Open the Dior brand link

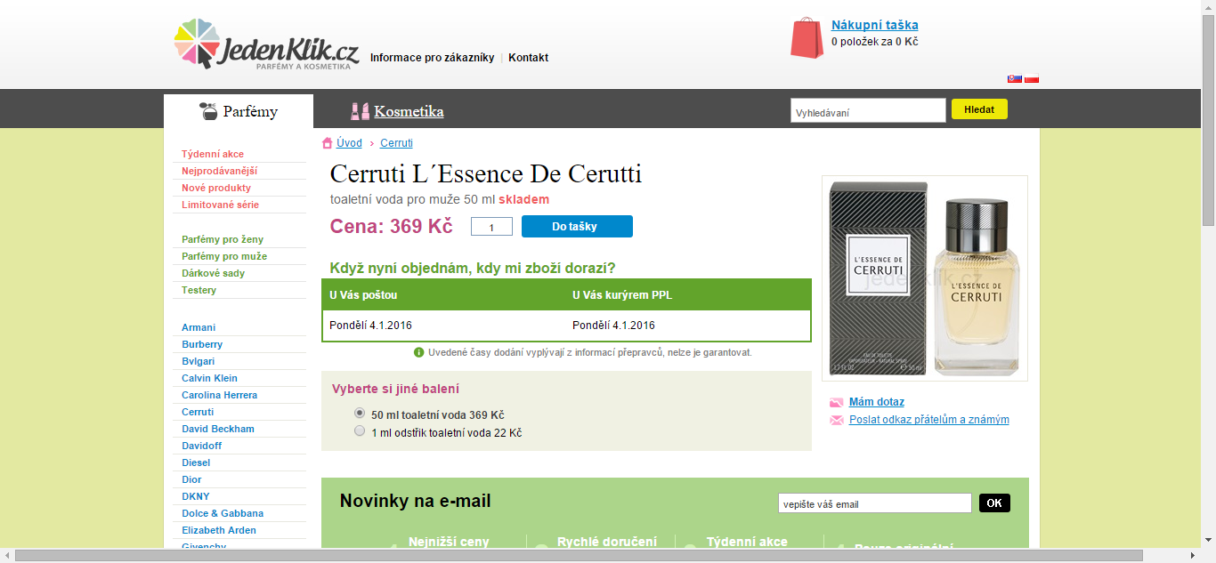click(x=191, y=479)
